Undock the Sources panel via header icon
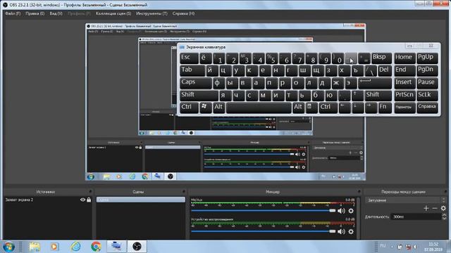Viewport: 451px width, 253px height. 90,191
